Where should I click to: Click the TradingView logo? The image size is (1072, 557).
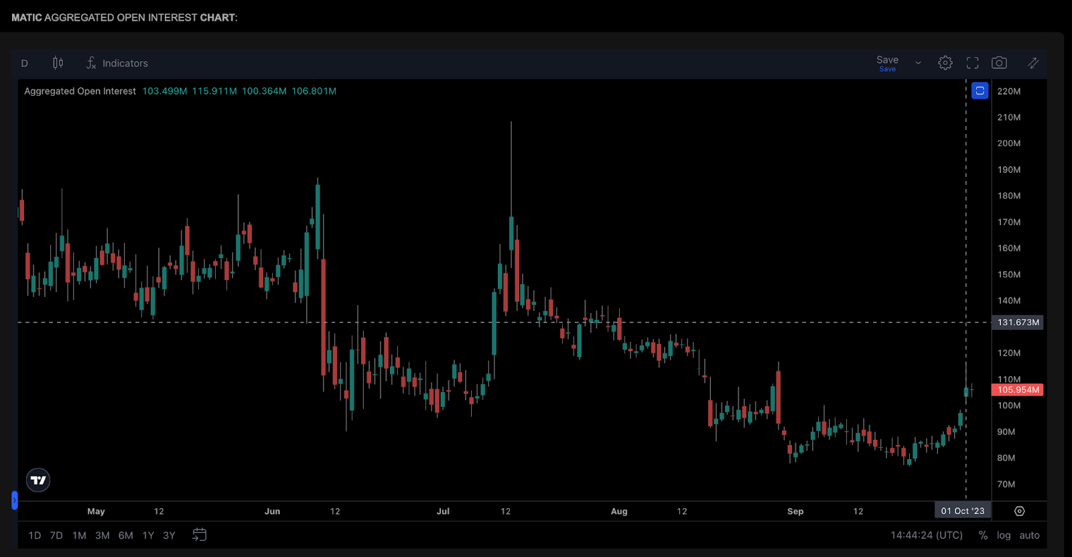pyautogui.click(x=38, y=480)
